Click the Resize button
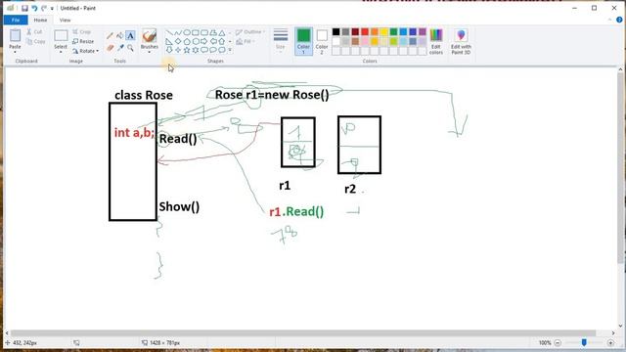Screen dimensions: 626x352 [83, 41]
